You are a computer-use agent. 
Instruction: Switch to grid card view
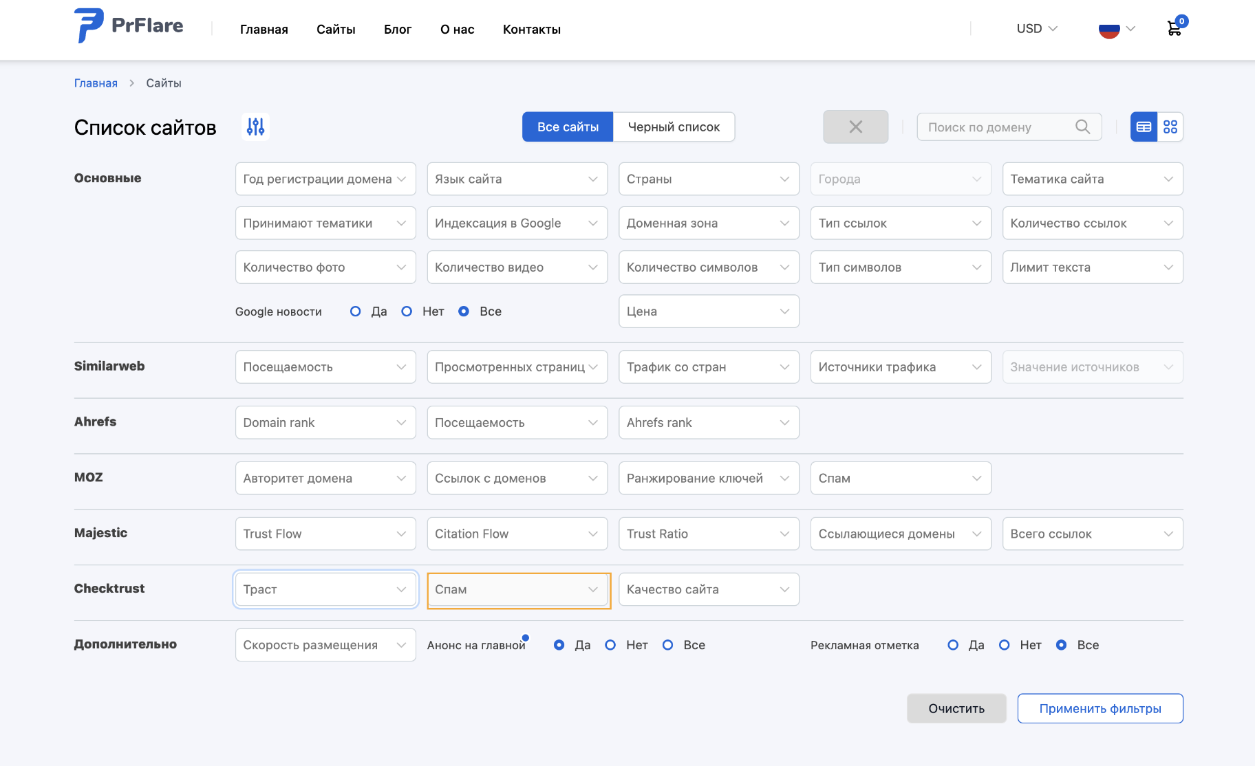[1170, 127]
